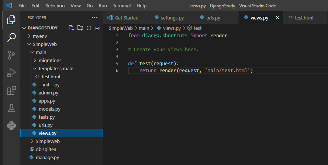Open the Edit menu

pyautogui.click(x=35, y=6)
